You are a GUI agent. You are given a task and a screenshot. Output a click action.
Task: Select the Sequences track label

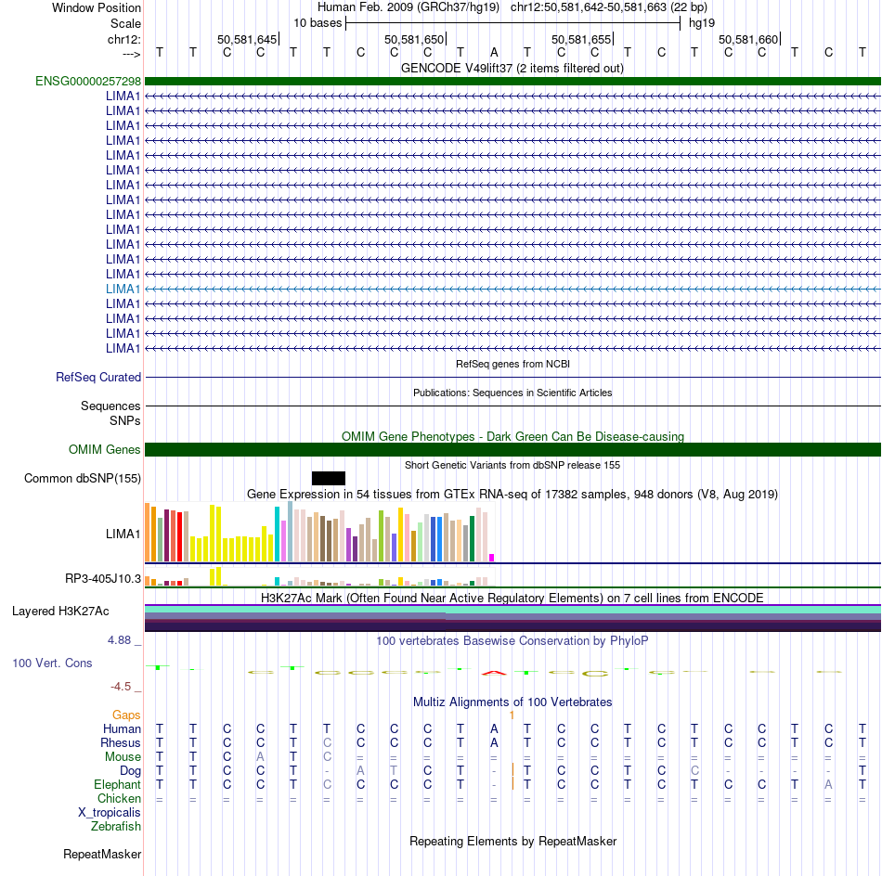tap(110, 406)
